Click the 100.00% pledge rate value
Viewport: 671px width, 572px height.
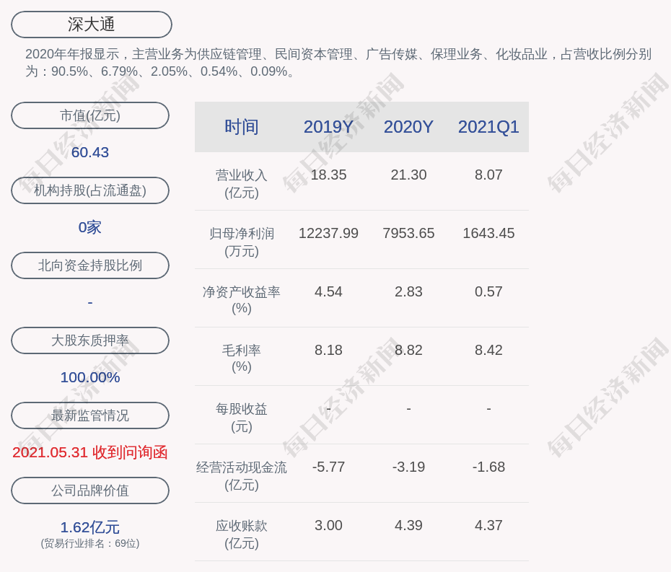point(90,377)
